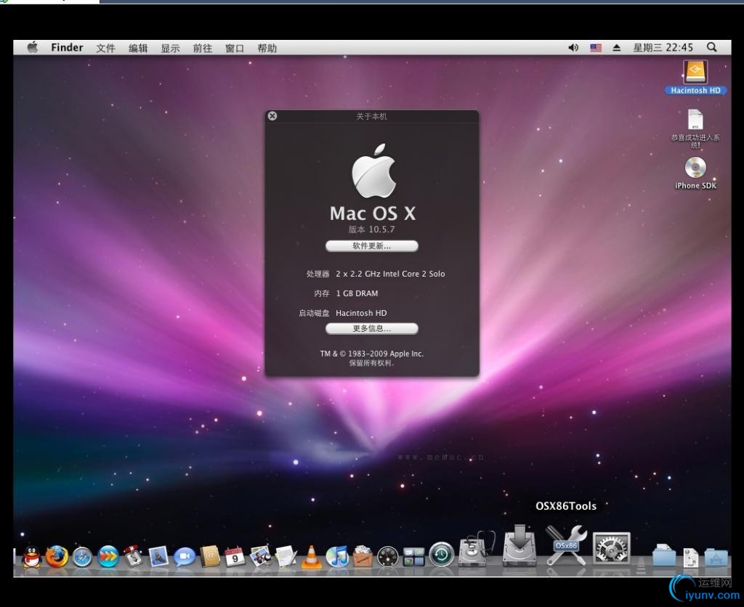Click the 2 x 2.2 GHz Intel Core 2 Solo text
744x607 pixels.
390,274
